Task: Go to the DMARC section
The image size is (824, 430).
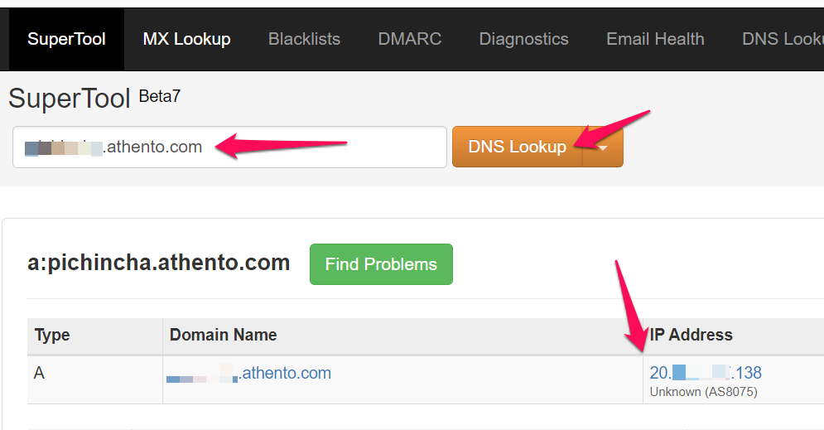Action: click(x=409, y=39)
